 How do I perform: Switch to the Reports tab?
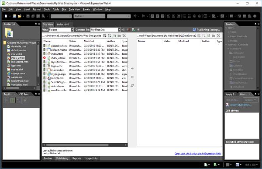coord(76,158)
